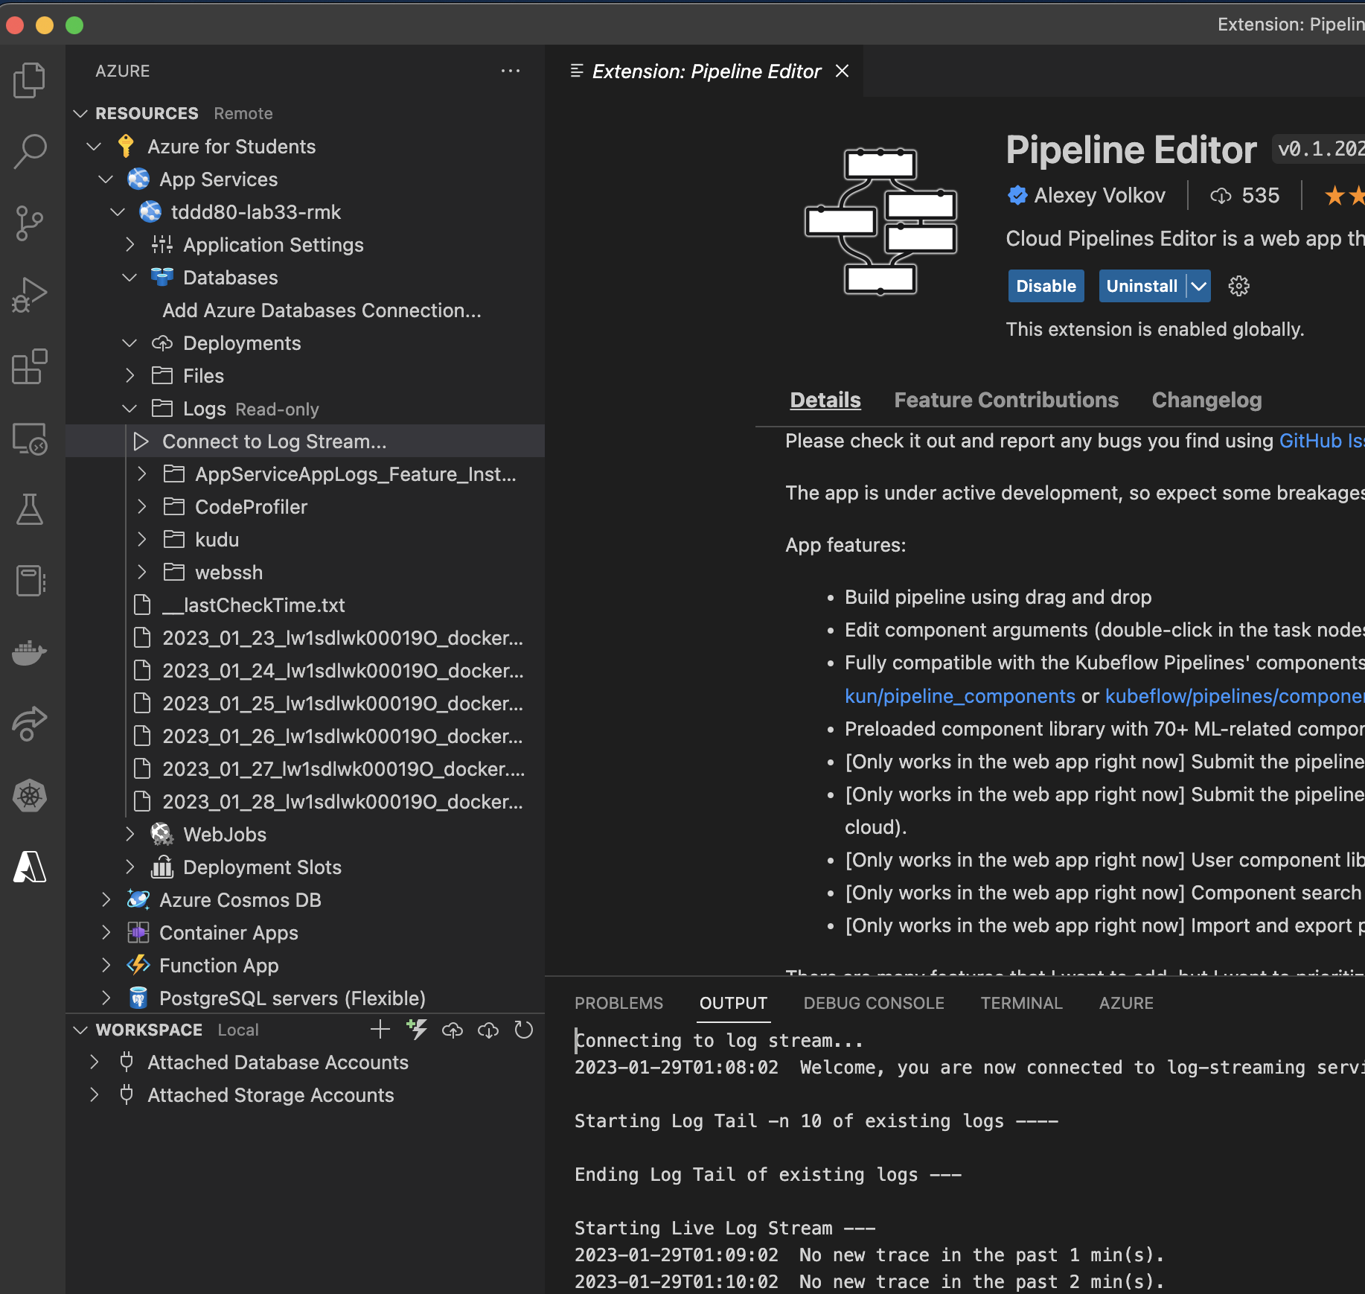Open the TERMINAL panel tab
Viewport: 1365px width, 1294px height.
pyautogui.click(x=1021, y=1003)
